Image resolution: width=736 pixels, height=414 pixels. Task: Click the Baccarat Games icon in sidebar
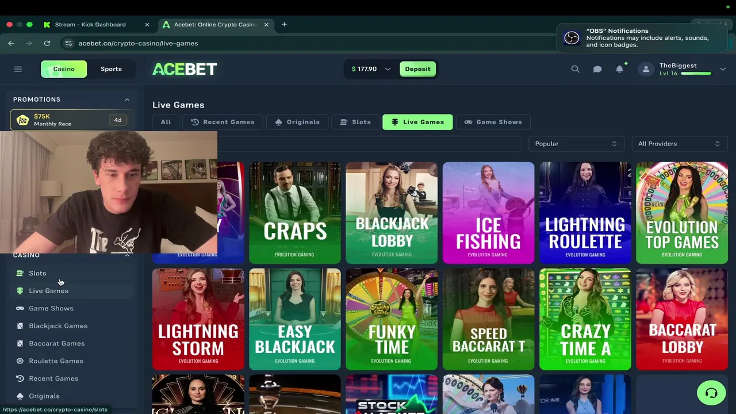[20, 343]
